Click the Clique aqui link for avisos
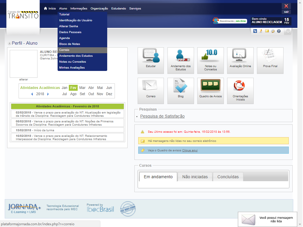The image size is (303, 227). [x=190, y=150]
